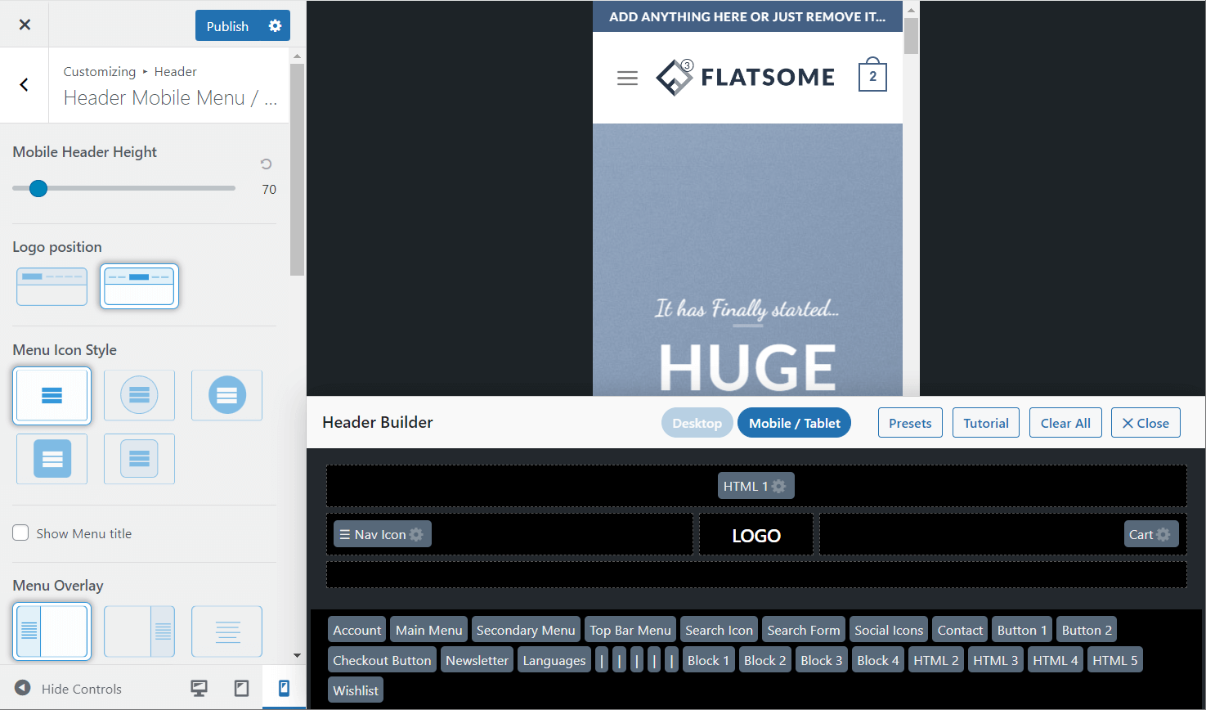
Task: Open the Presets button
Action: pyautogui.click(x=910, y=423)
